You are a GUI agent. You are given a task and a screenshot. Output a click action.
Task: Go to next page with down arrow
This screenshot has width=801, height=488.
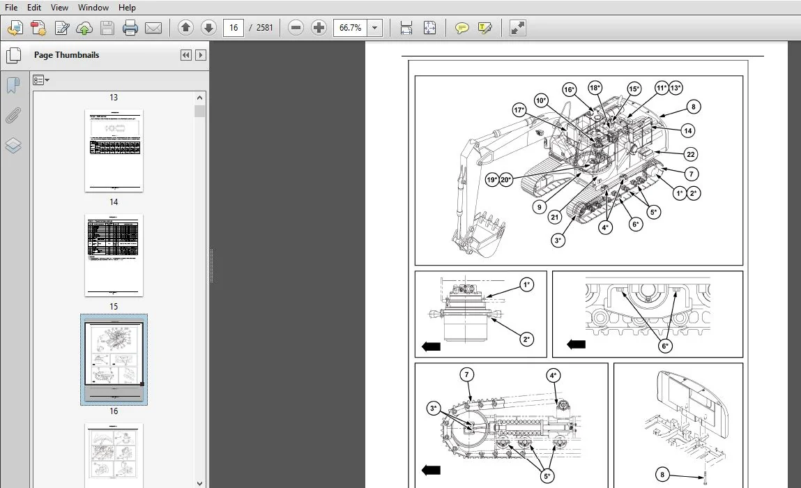tap(208, 28)
